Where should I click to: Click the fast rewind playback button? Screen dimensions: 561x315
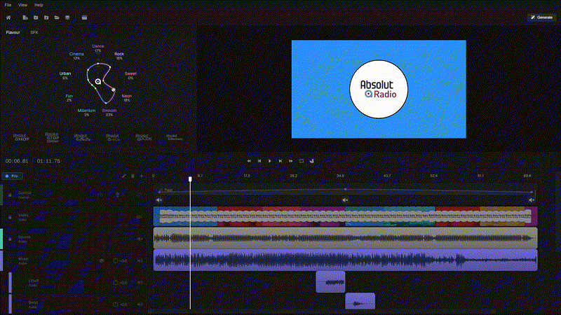249,161
